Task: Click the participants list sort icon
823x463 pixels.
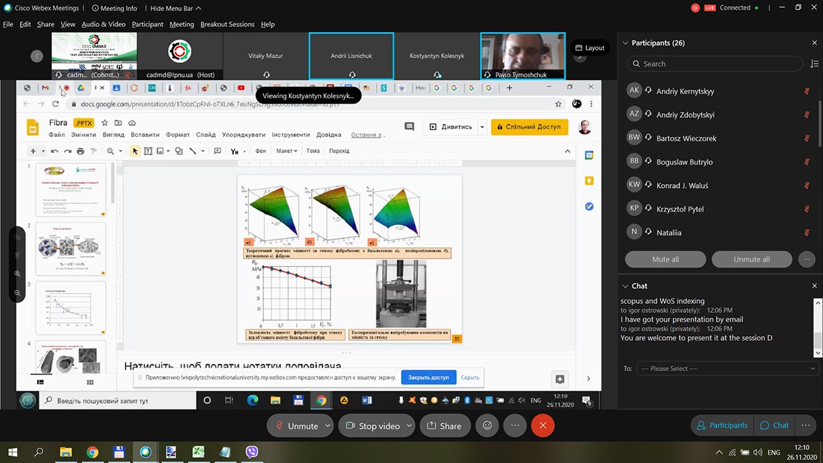Action: (813, 64)
